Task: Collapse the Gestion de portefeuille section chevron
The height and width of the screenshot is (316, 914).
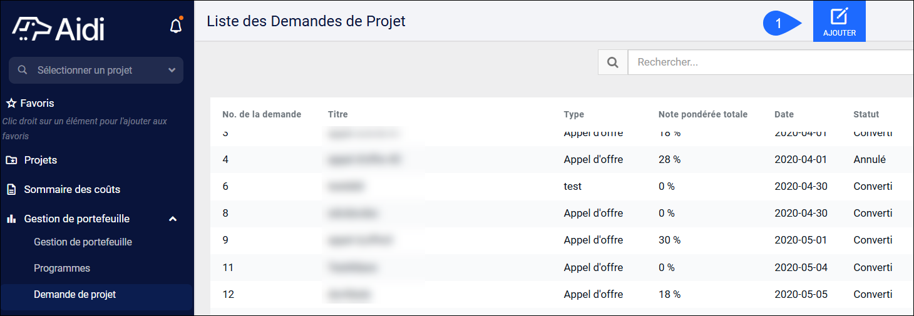Action: coord(173,219)
